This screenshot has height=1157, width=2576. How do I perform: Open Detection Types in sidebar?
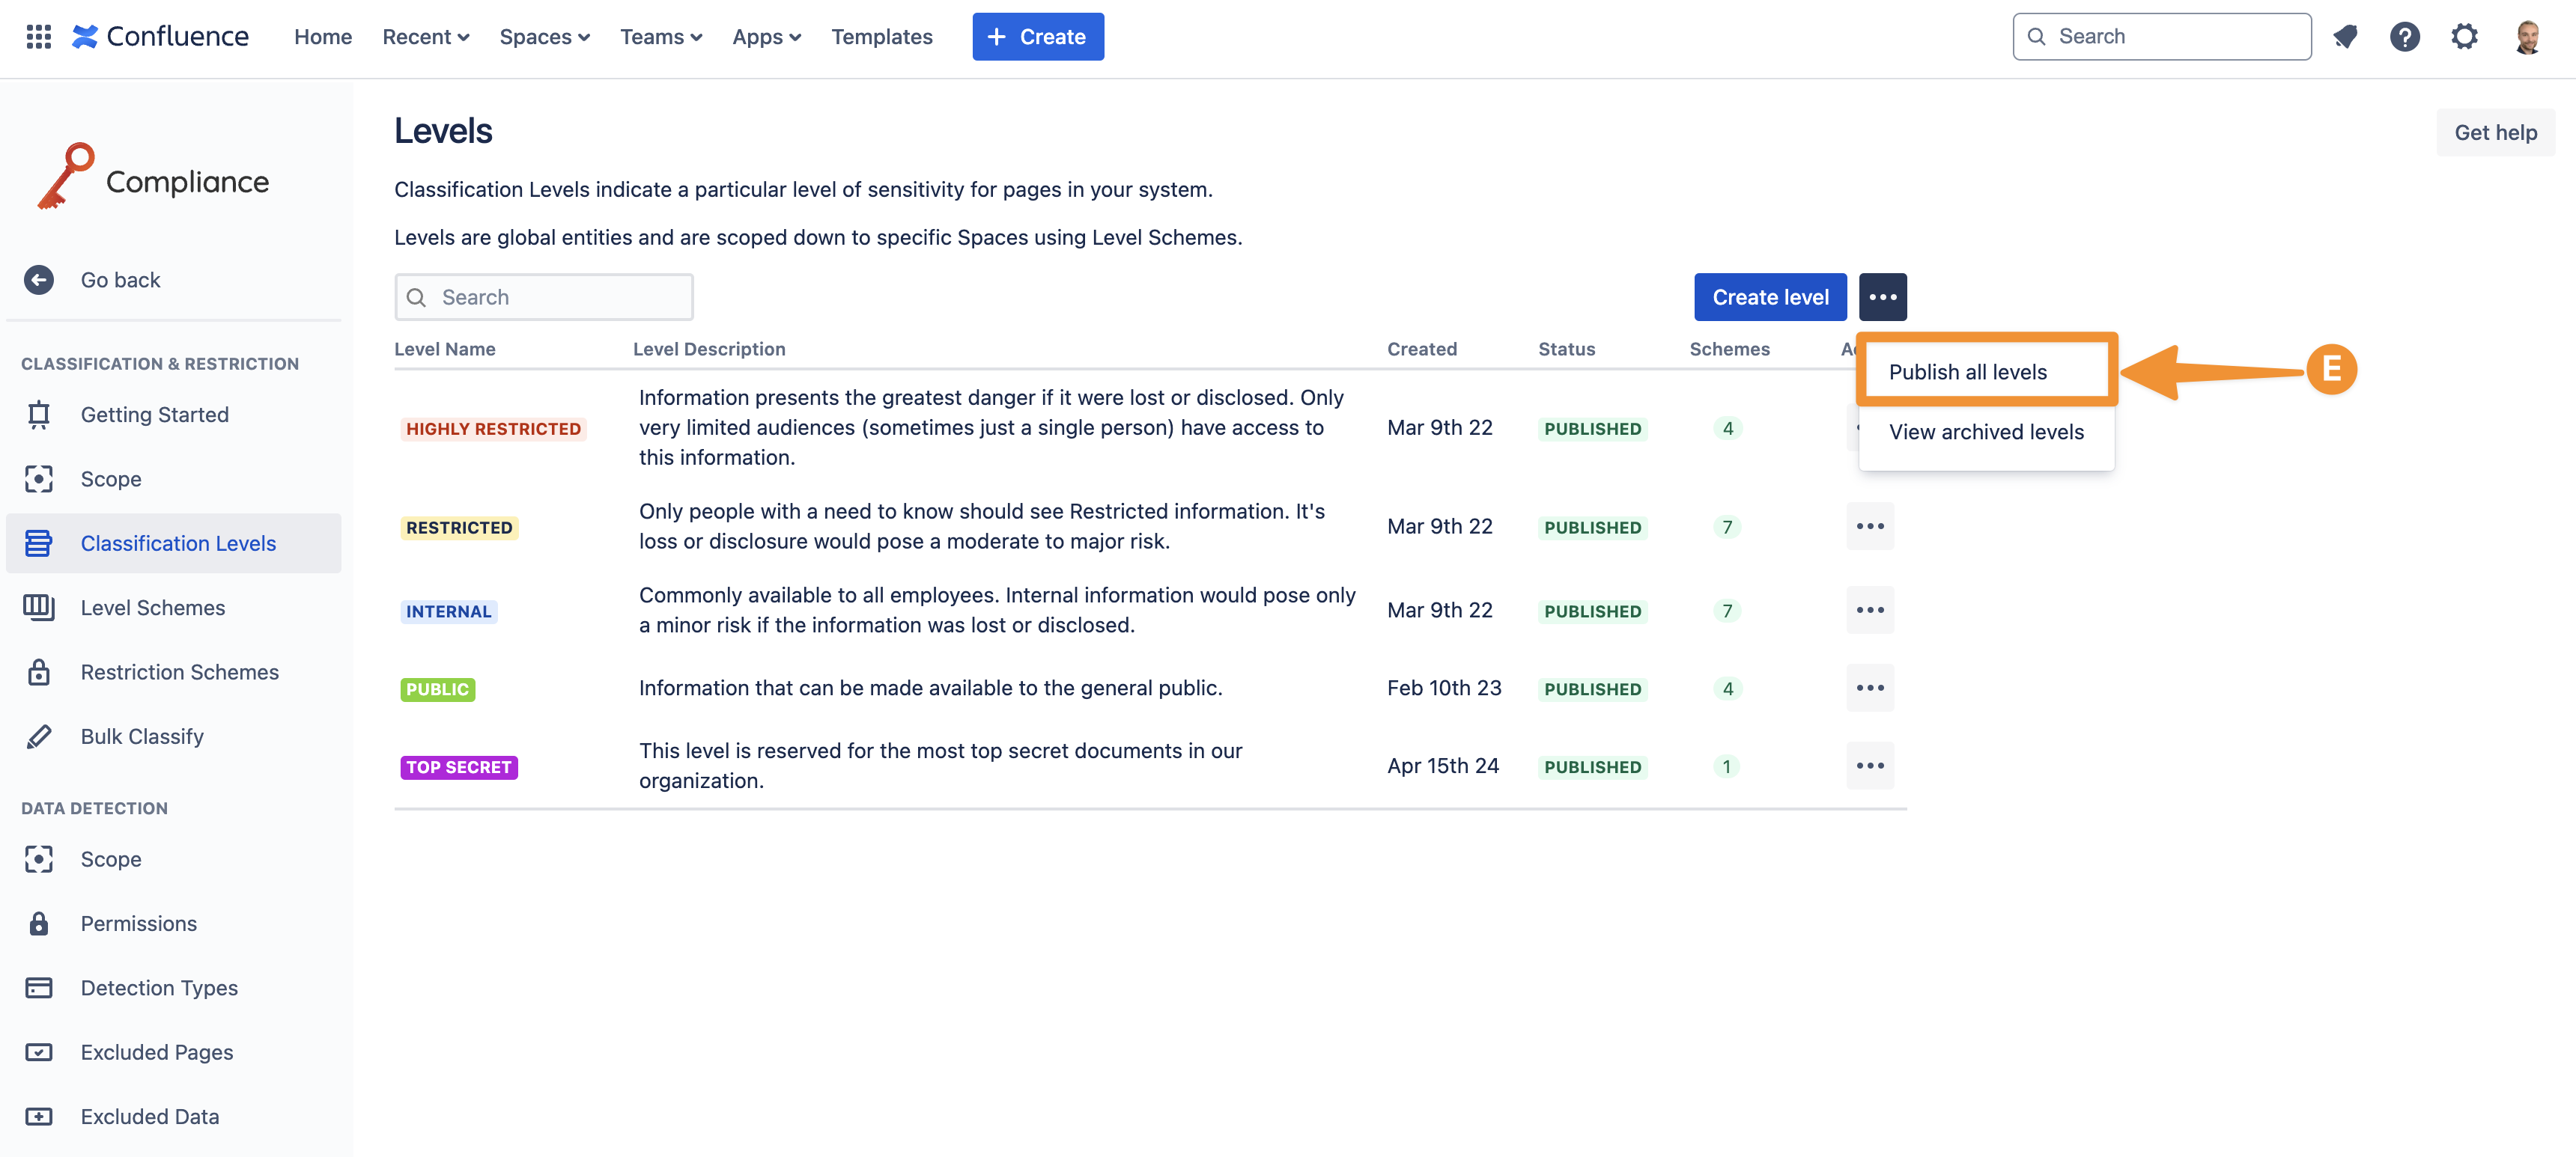coord(159,988)
